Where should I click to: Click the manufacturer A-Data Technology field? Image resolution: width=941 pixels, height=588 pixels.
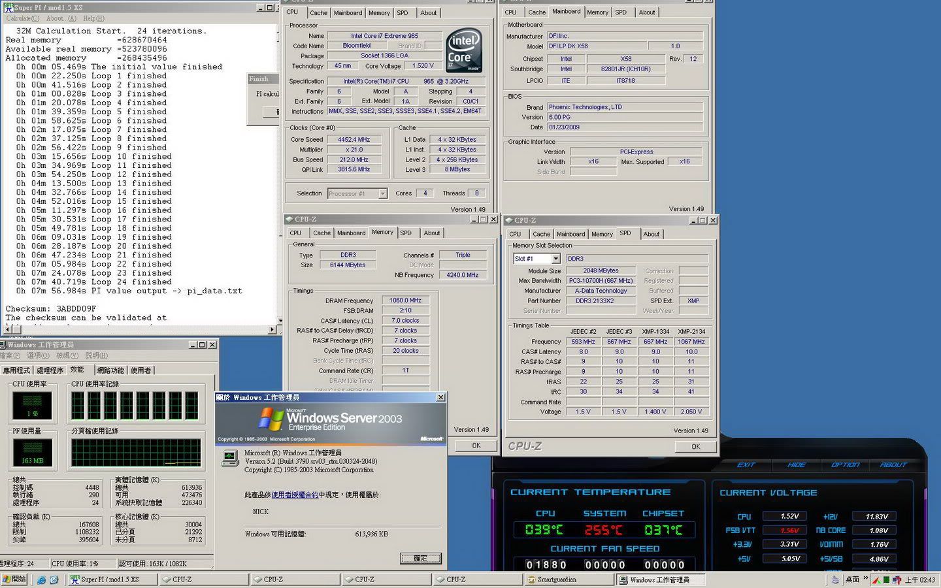[601, 291]
